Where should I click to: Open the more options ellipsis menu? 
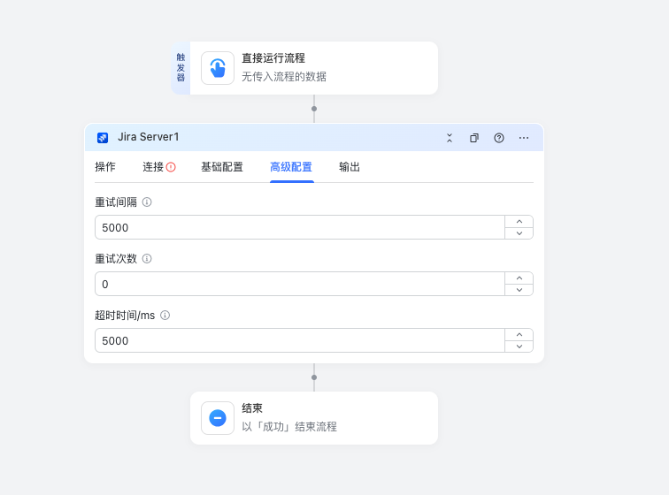pyautogui.click(x=524, y=138)
